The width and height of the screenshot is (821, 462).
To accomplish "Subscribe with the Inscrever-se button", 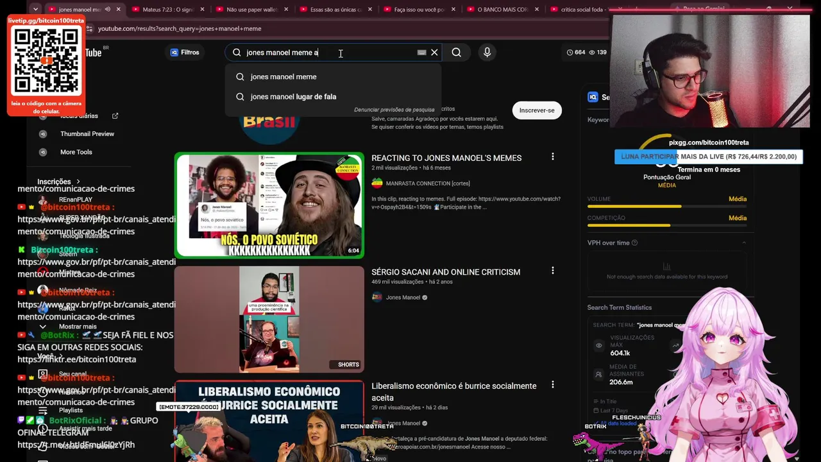I will (x=537, y=110).
